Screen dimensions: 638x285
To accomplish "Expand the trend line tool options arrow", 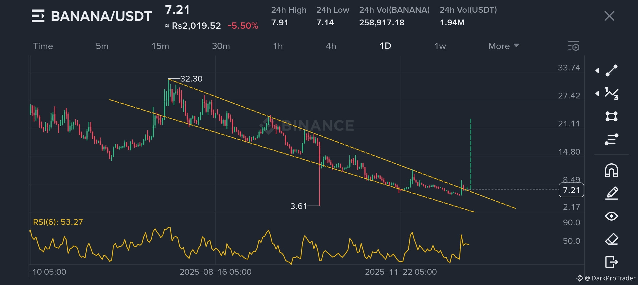I will [597, 70].
